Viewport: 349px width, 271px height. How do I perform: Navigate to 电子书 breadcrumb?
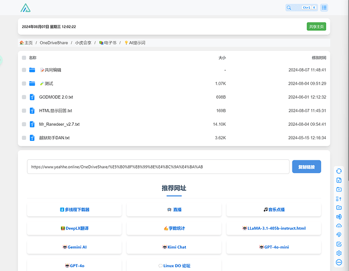click(108, 43)
